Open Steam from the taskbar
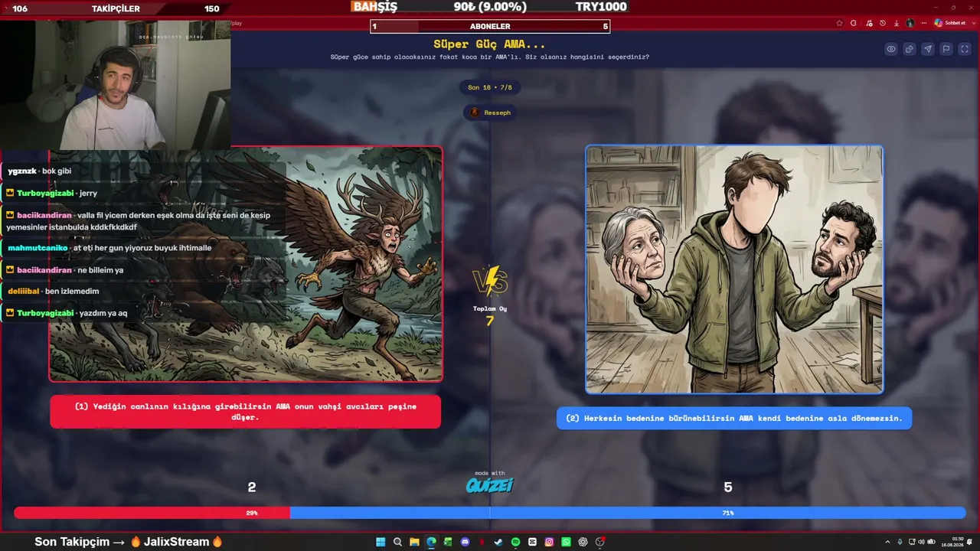 (498, 542)
